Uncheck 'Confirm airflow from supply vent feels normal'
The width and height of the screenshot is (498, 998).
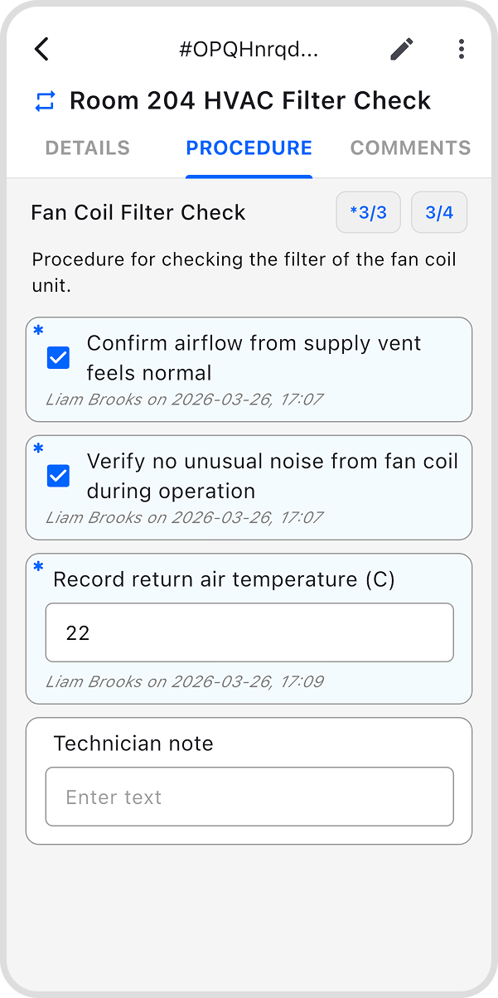point(58,358)
